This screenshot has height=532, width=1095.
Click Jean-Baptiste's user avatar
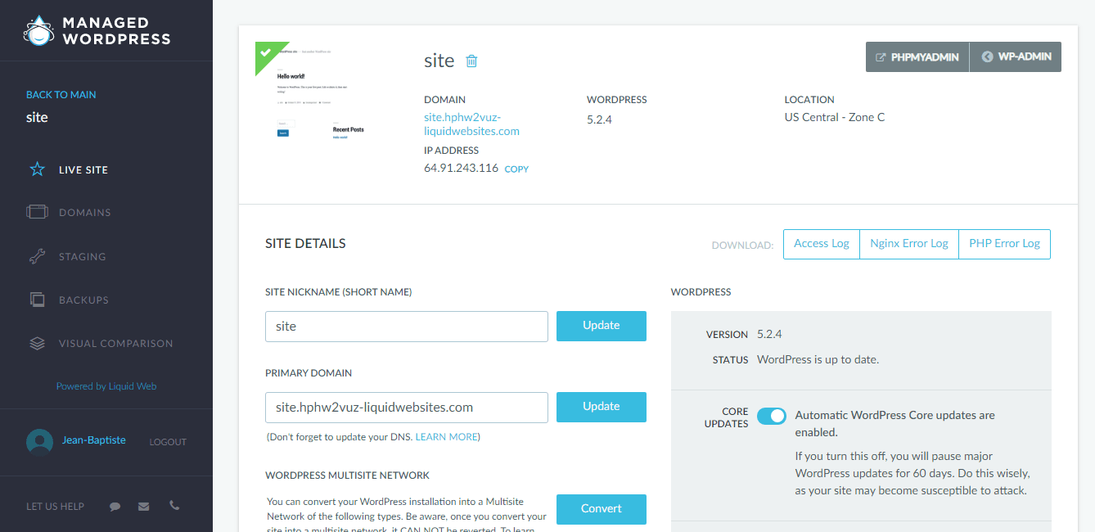(x=39, y=441)
